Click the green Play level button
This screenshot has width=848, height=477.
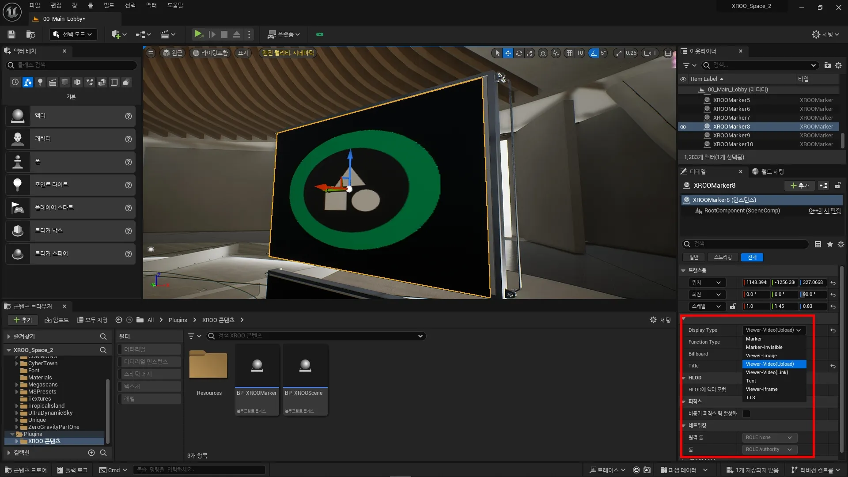click(198, 34)
